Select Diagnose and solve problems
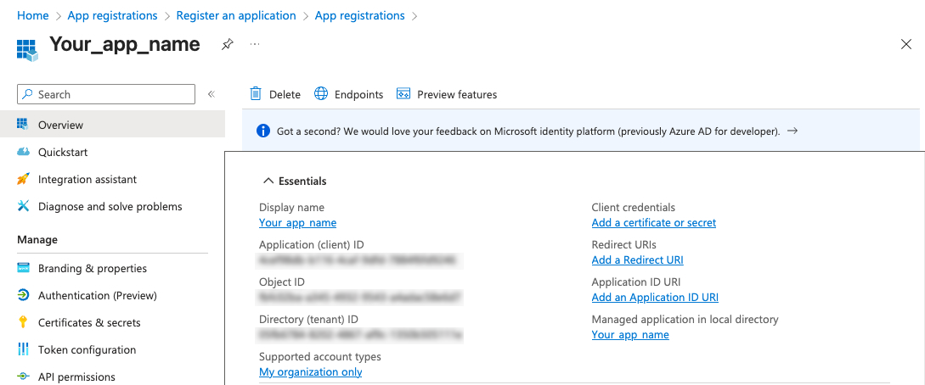925x385 pixels. [110, 206]
